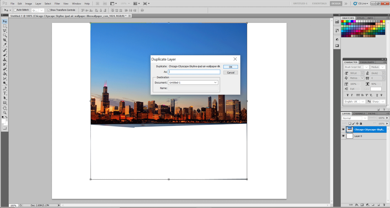Screen dimensions: 390x208
Task: Click the text Color swatch in Character panel
Action: tap(376, 89)
